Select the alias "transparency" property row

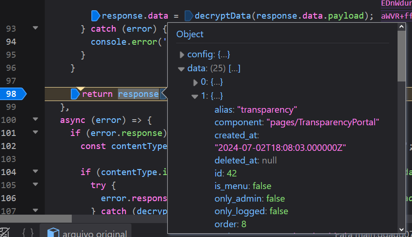coord(256,110)
